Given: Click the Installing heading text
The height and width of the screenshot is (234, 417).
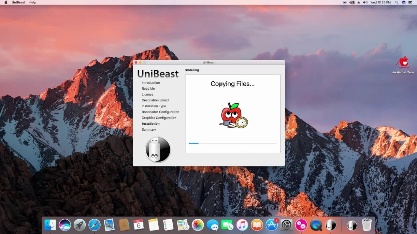Looking at the screenshot, I should (x=192, y=70).
